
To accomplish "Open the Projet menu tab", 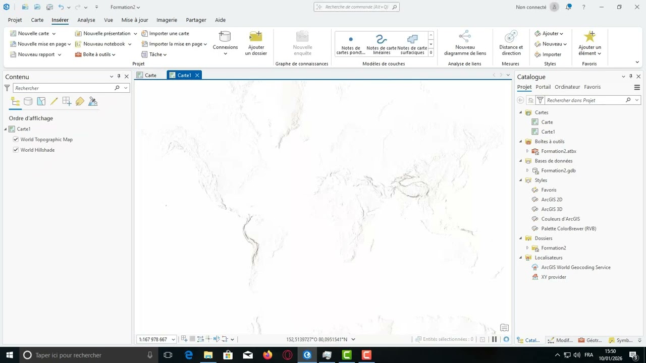I will pos(15,20).
